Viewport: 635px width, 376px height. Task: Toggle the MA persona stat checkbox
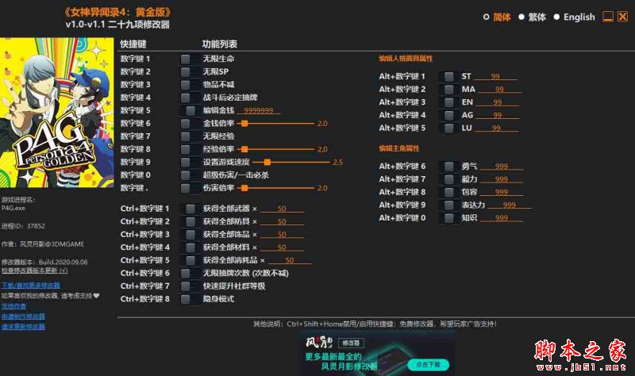pos(448,90)
